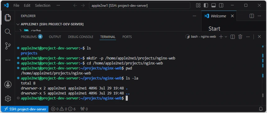
Task: Click '/home/apple2ne1/projects/nginx-web' pwd output line
Action: pos(56,73)
